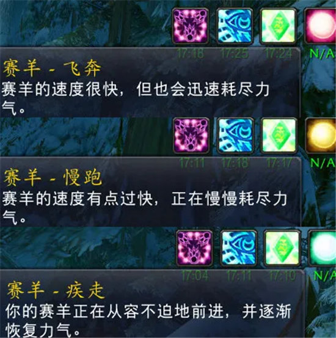Click the blue eye buff in the middle row
Image resolution: width=336 pixels, height=338 pixels.
point(235,136)
